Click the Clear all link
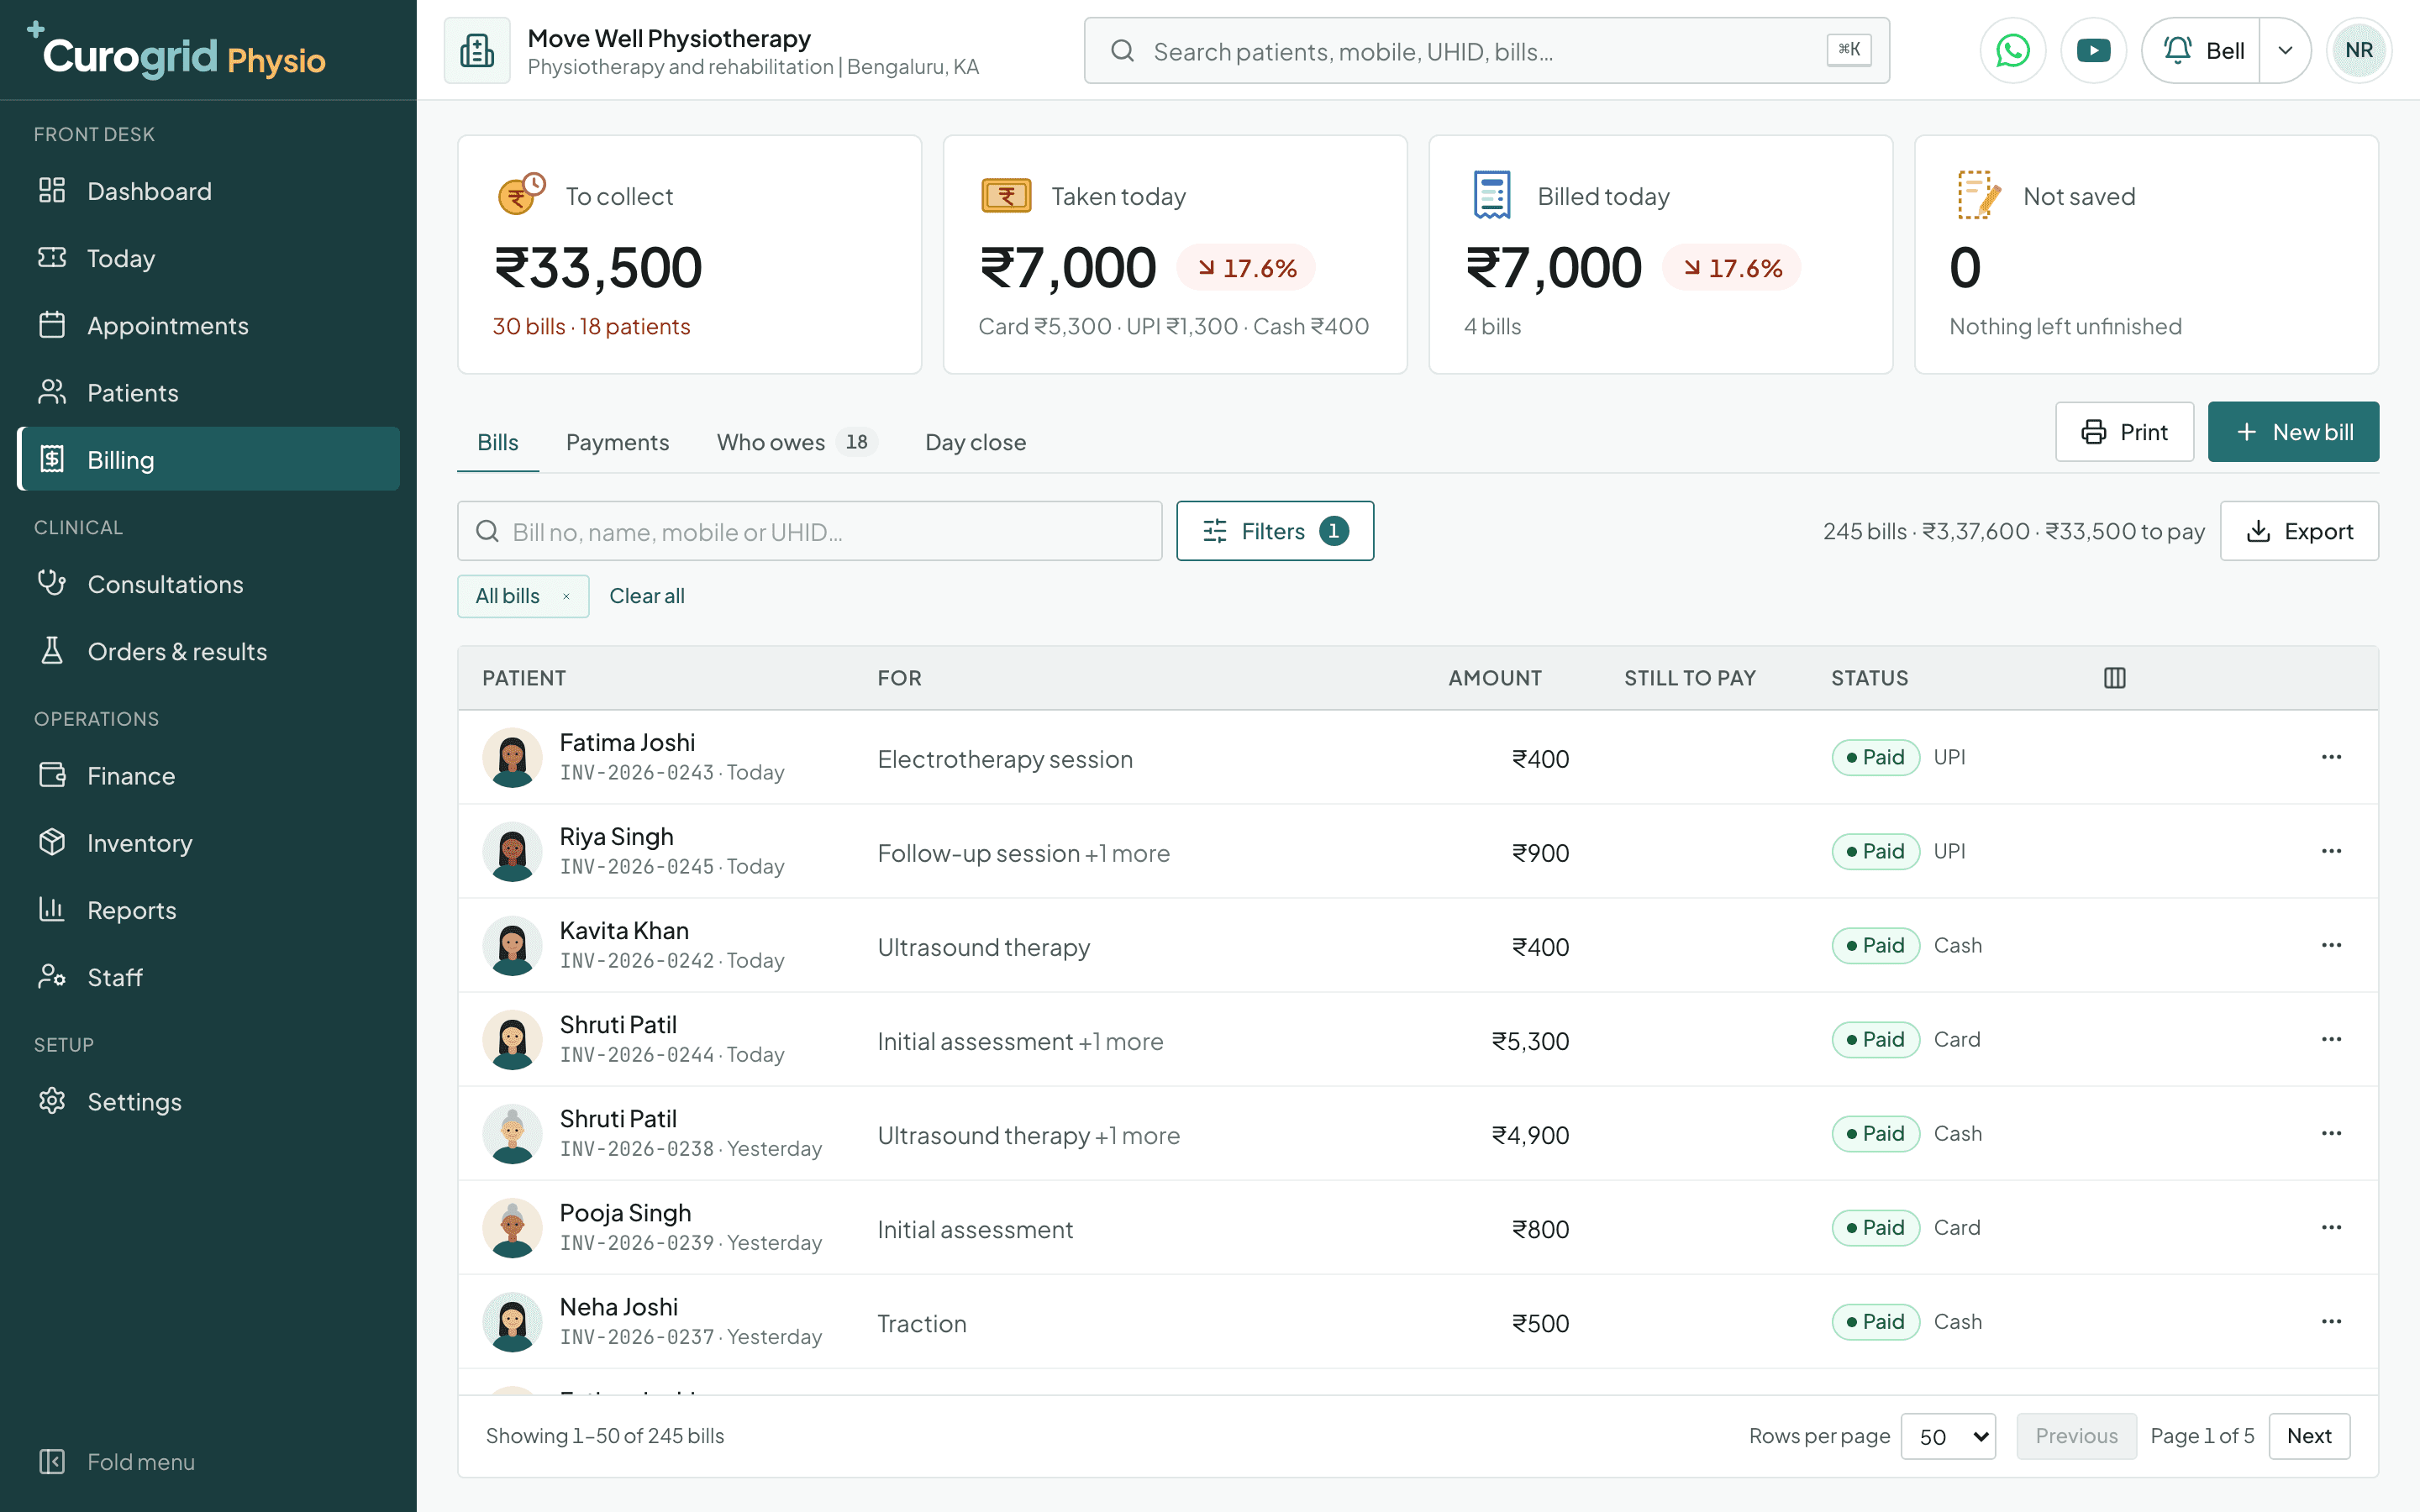 click(x=647, y=596)
